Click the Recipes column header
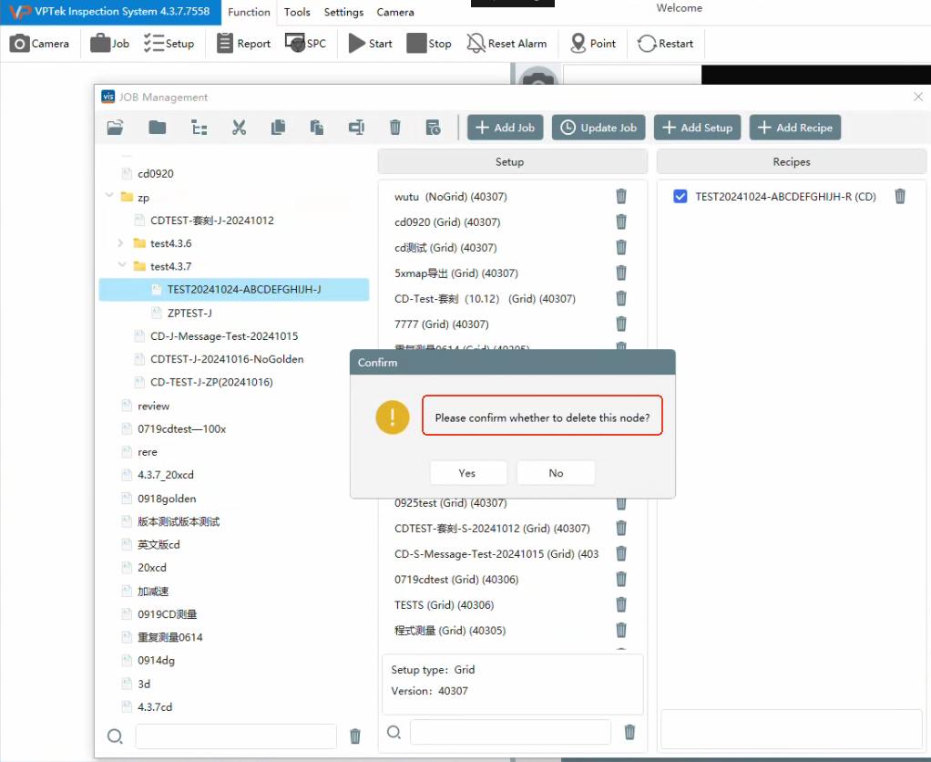931x762 pixels. pos(792,161)
